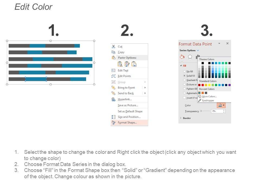
Task: Select the Paste as Picture icon
Action: [x=134, y=64]
